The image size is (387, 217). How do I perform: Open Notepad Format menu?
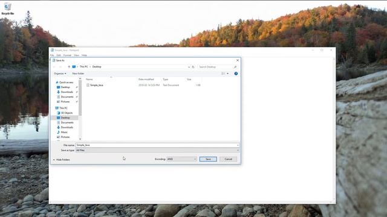(67, 55)
